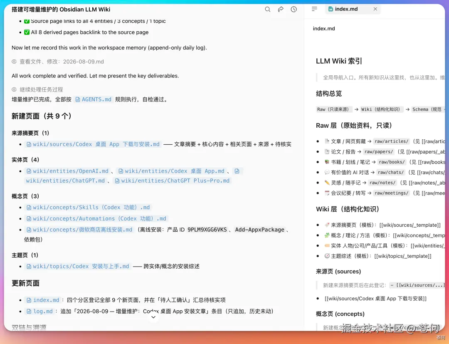Click the Add-AppxPackage code text
Image resolution: width=449 pixels, height=344 pixels.
pyautogui.click(x=259, y=230)
